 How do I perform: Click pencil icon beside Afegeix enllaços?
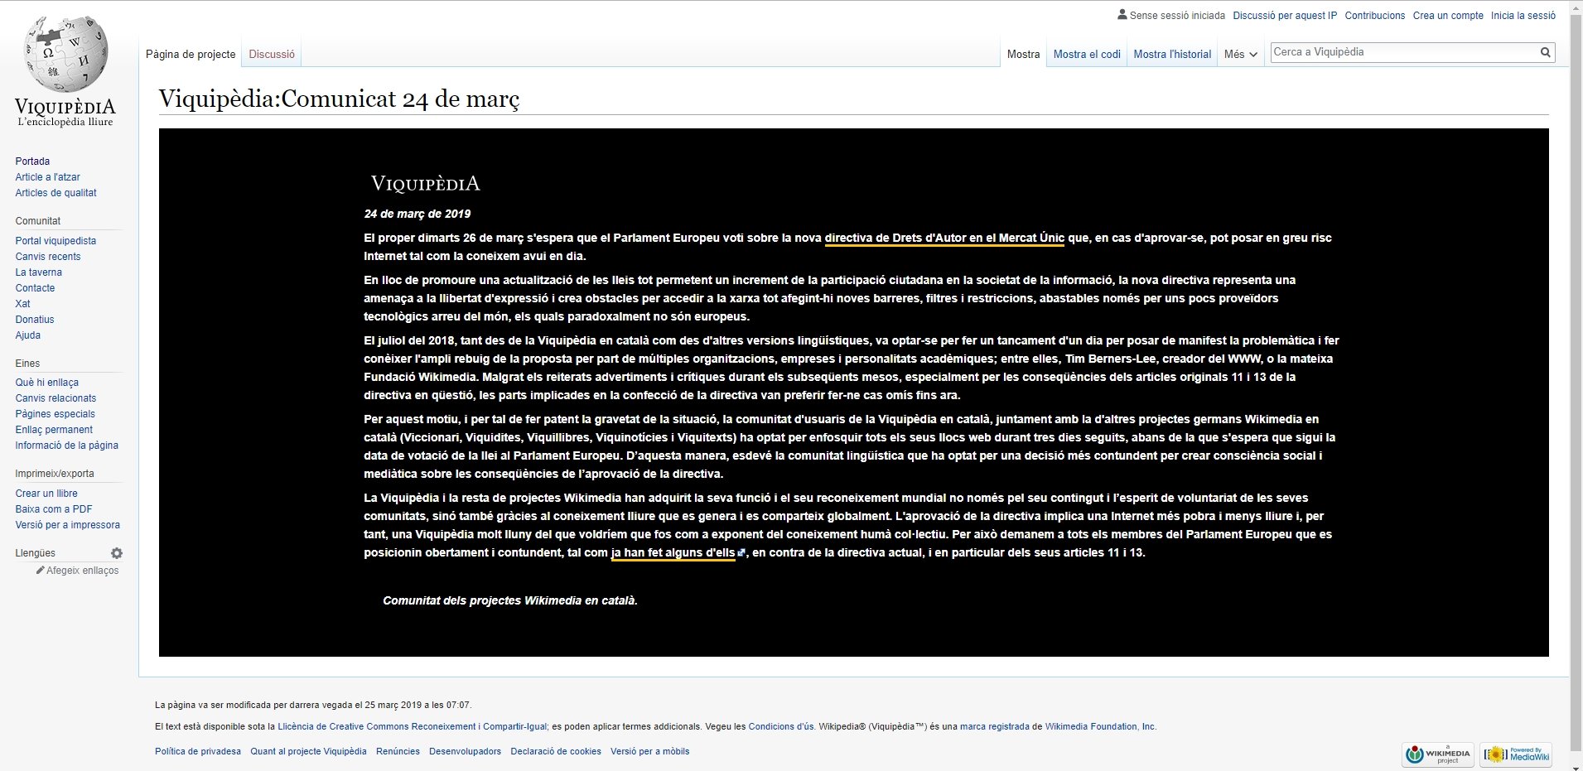point(40,571)
